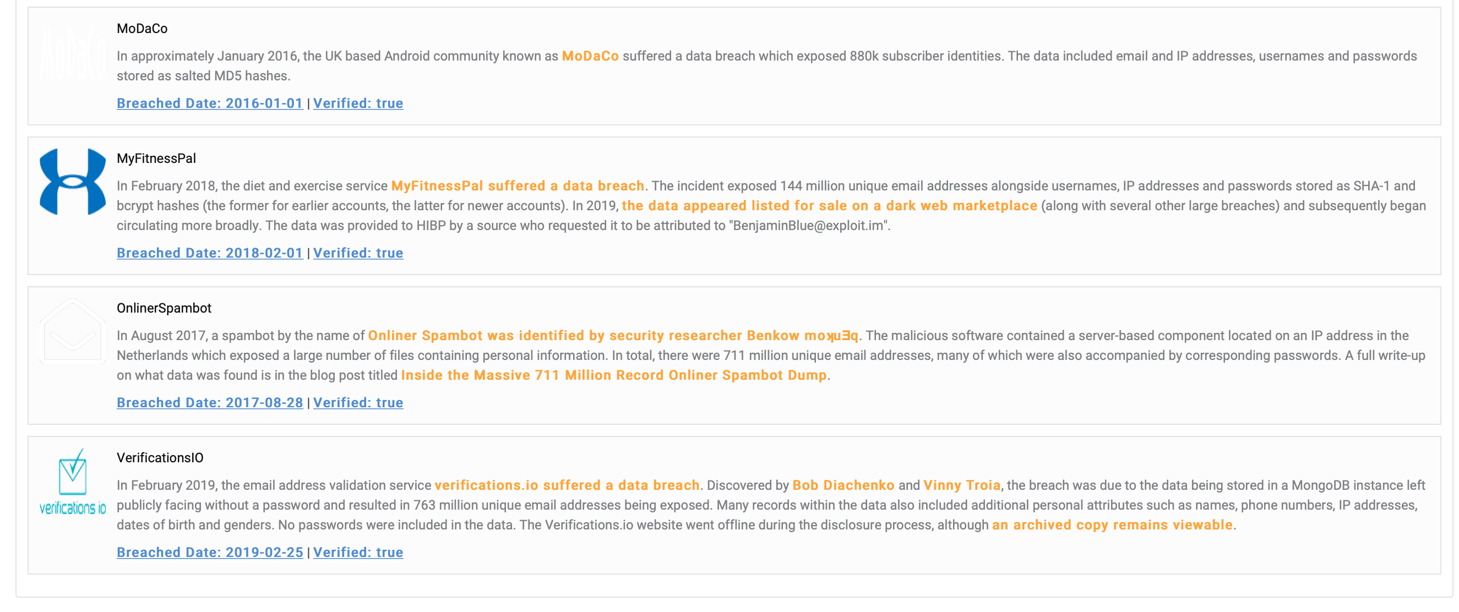Open the orange MoDaCo link
This screenshot has height=612, width=1459.
pyautogui.click(x=590, y=56)
